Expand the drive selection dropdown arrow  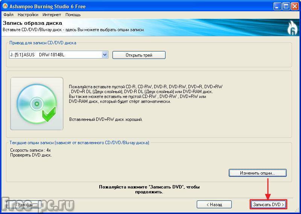(105, 55)
